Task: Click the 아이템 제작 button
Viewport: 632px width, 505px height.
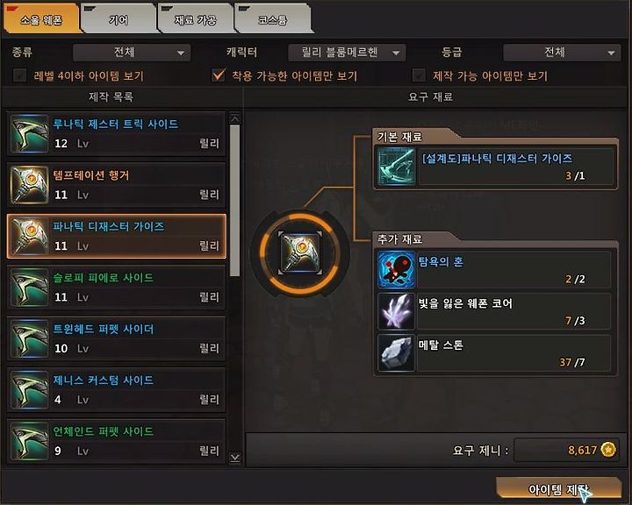Action: tap(558, 488)
